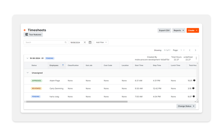Open the Add Filter dropdown

101,43
